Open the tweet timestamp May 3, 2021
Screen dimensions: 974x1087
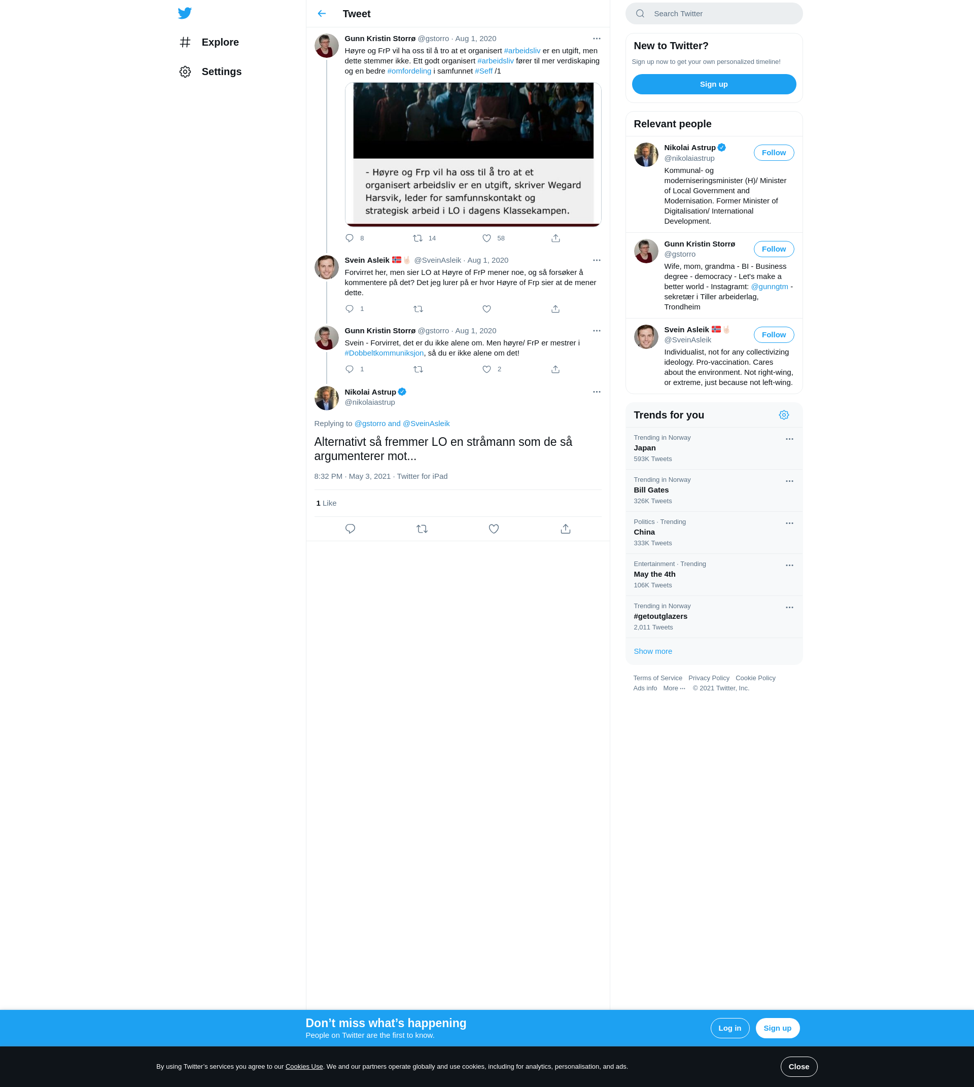click(352, 476)
